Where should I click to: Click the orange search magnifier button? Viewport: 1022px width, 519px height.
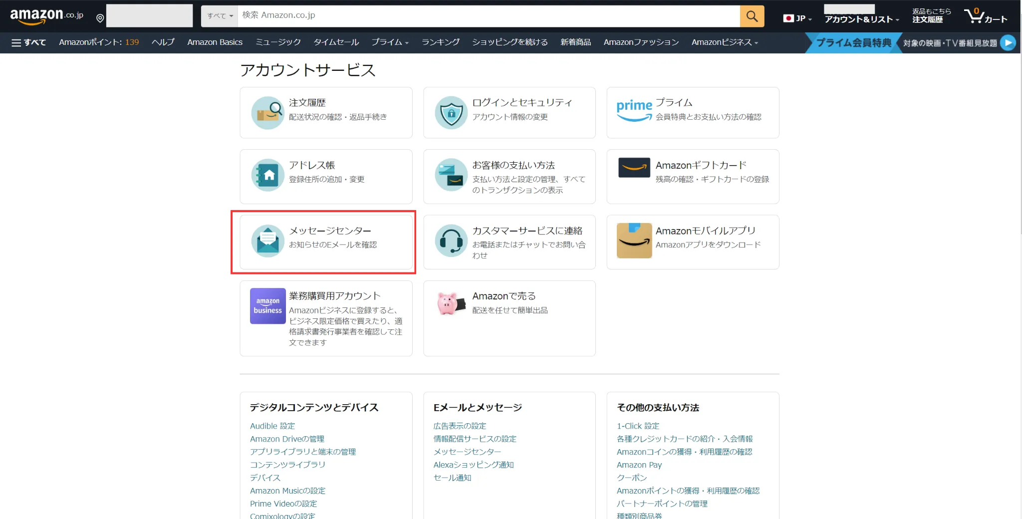point(752,16)
